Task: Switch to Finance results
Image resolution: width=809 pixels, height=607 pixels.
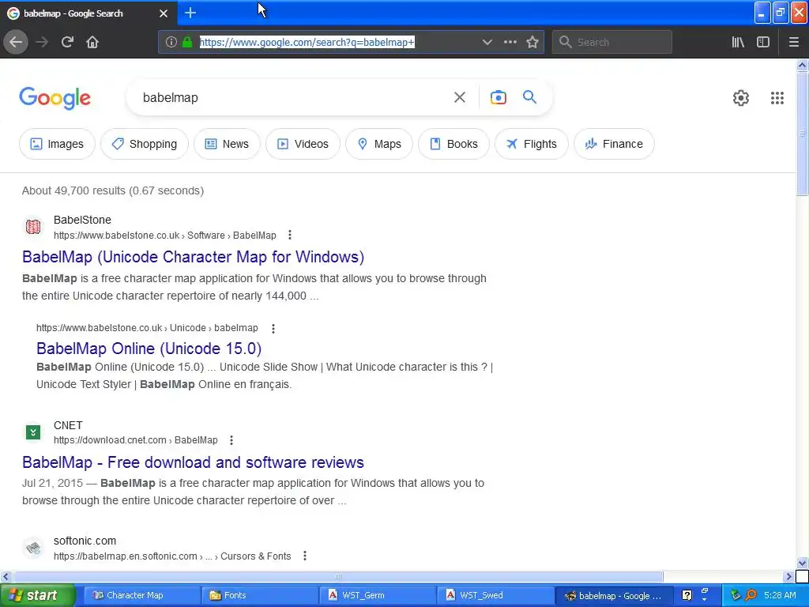Action: (614, 144)
